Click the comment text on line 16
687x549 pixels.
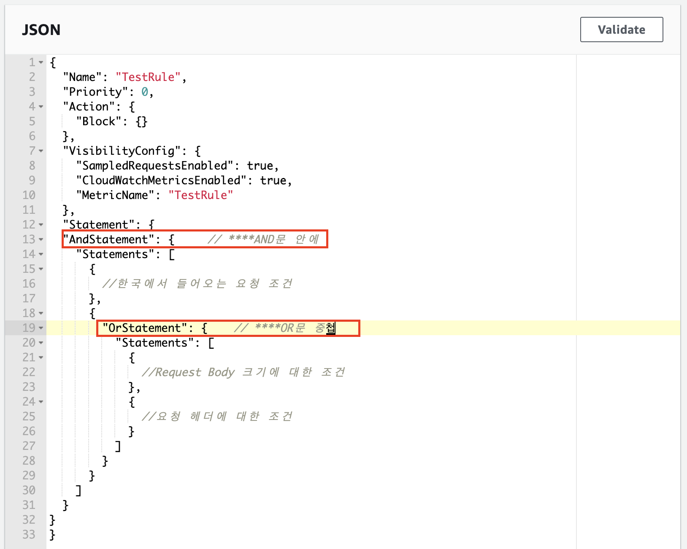[197, 284]
